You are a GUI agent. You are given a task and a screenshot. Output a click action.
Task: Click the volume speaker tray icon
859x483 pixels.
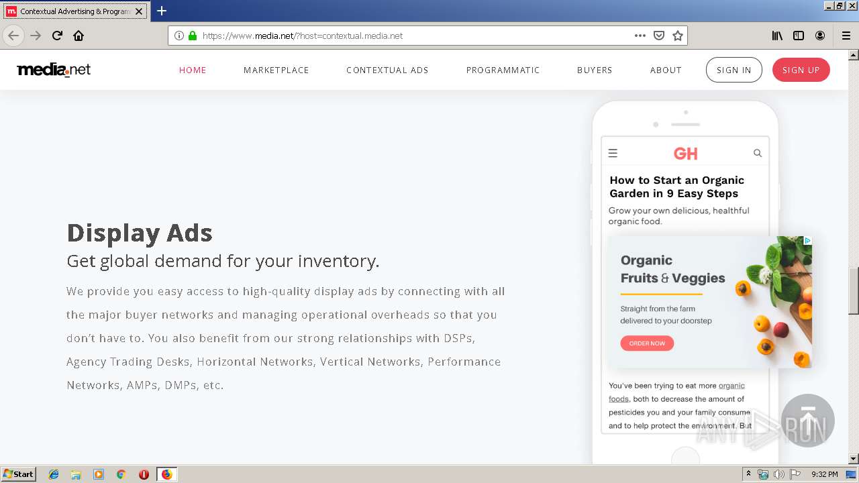coord(779,474)
